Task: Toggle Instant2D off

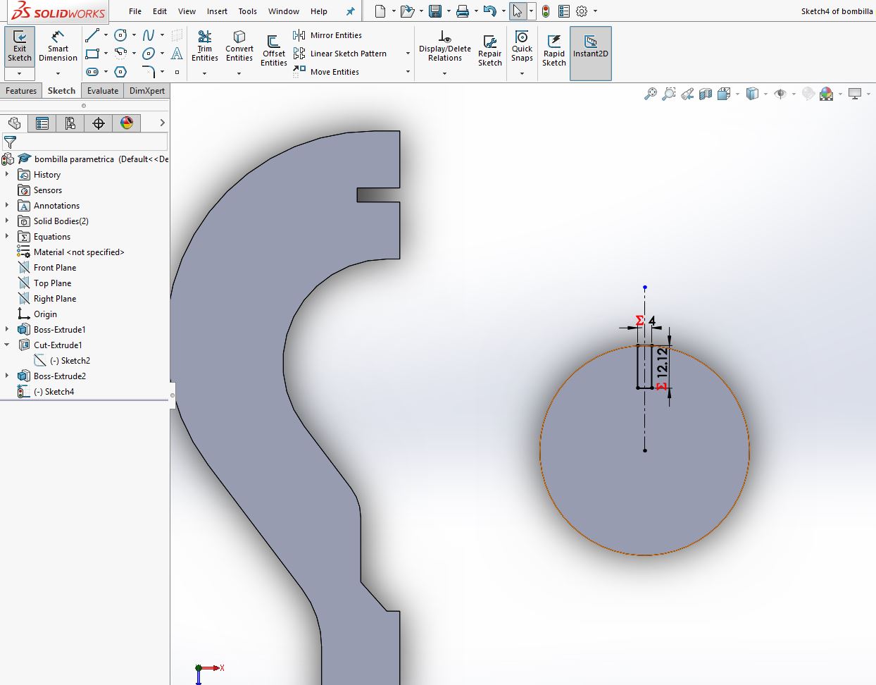Action: [x=590, y=54]
